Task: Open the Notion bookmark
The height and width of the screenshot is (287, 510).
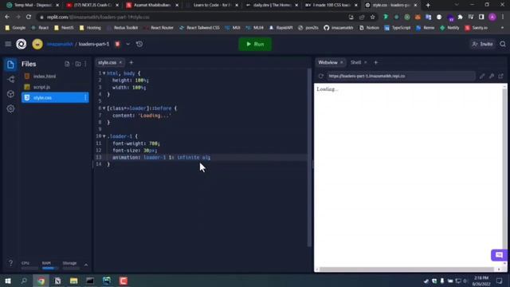Action: tap(369, 28)
